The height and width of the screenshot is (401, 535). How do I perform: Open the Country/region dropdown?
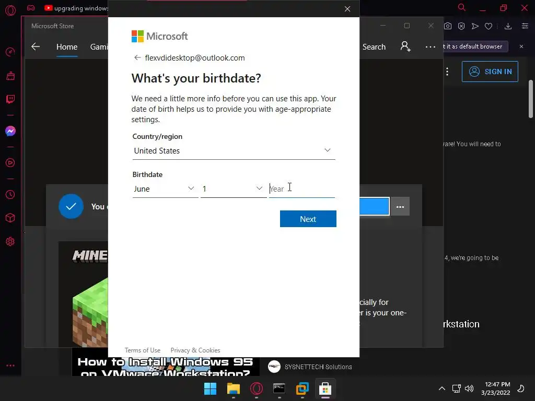(234, 151)
